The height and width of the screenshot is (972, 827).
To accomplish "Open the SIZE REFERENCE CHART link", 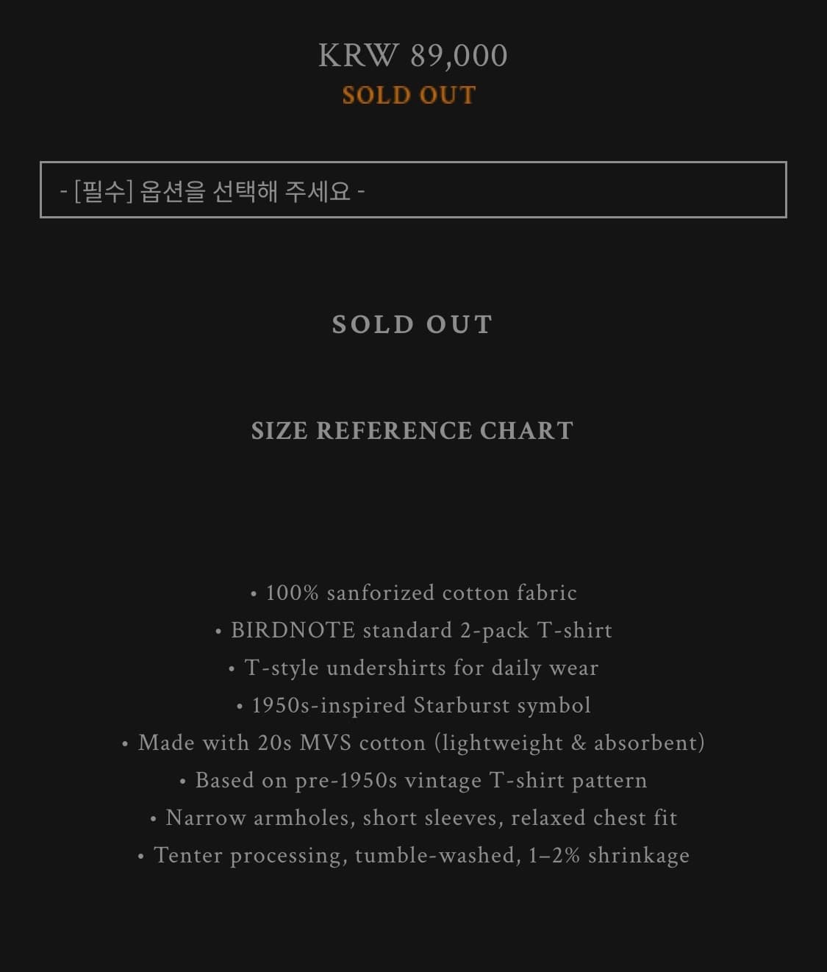I will tap(412, 430).
